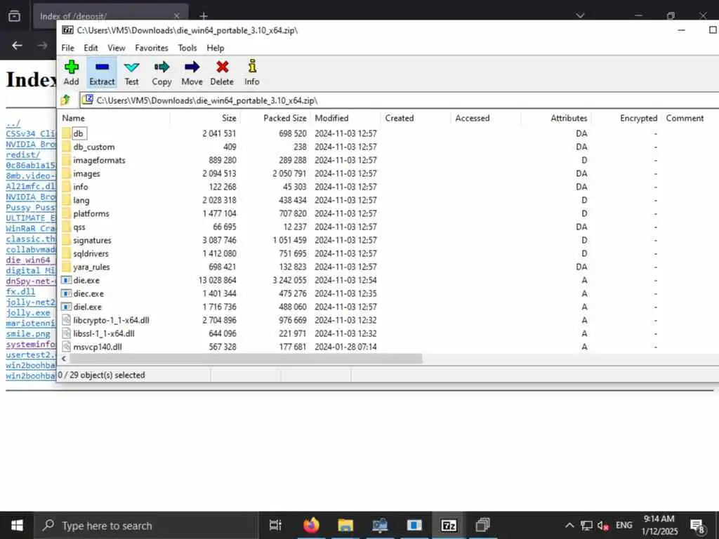
Task: Open the View menu
Action: coord(116,48)
